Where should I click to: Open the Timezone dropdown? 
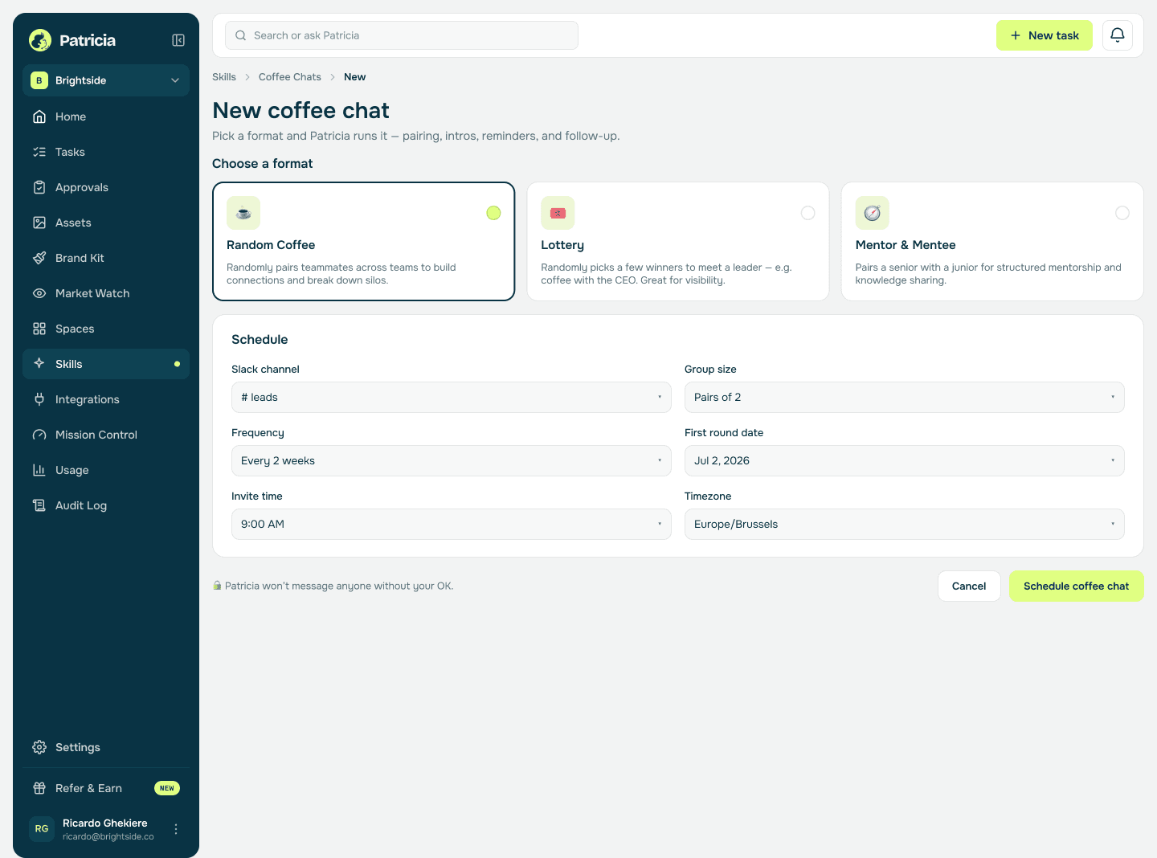pyautogui.click(x=904, y=524)
